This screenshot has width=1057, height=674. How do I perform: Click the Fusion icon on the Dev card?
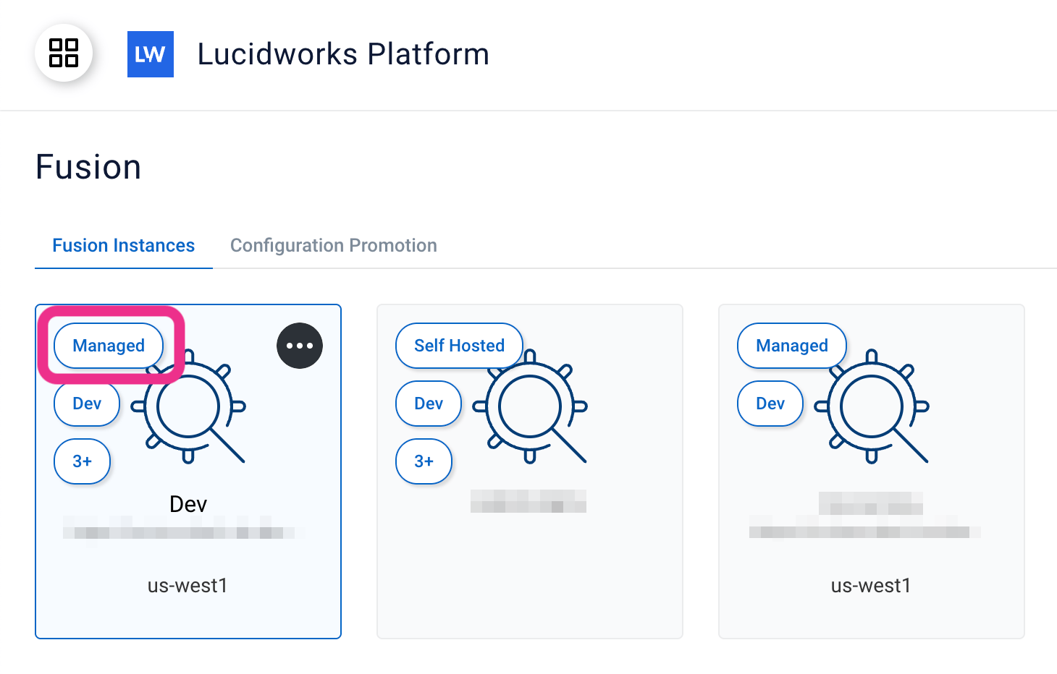point(188,406)
